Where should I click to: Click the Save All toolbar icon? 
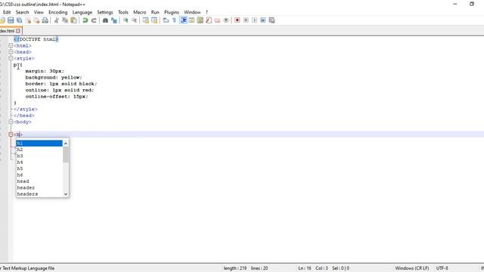pyautogui.click(x=20, y=20)
